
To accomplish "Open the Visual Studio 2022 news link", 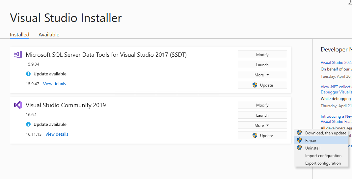I will (x=336, y=62).
